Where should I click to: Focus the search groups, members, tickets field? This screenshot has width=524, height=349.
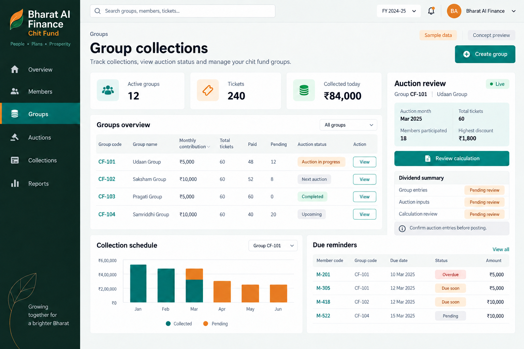(183, 11)
